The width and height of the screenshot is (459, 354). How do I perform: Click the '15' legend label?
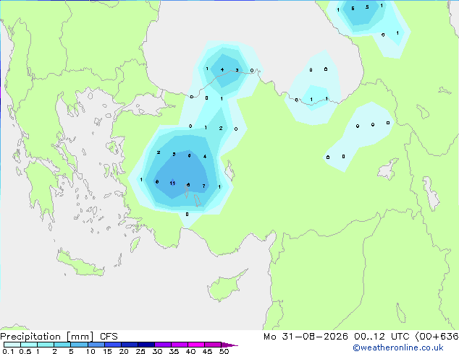click(x=107, y=351)
